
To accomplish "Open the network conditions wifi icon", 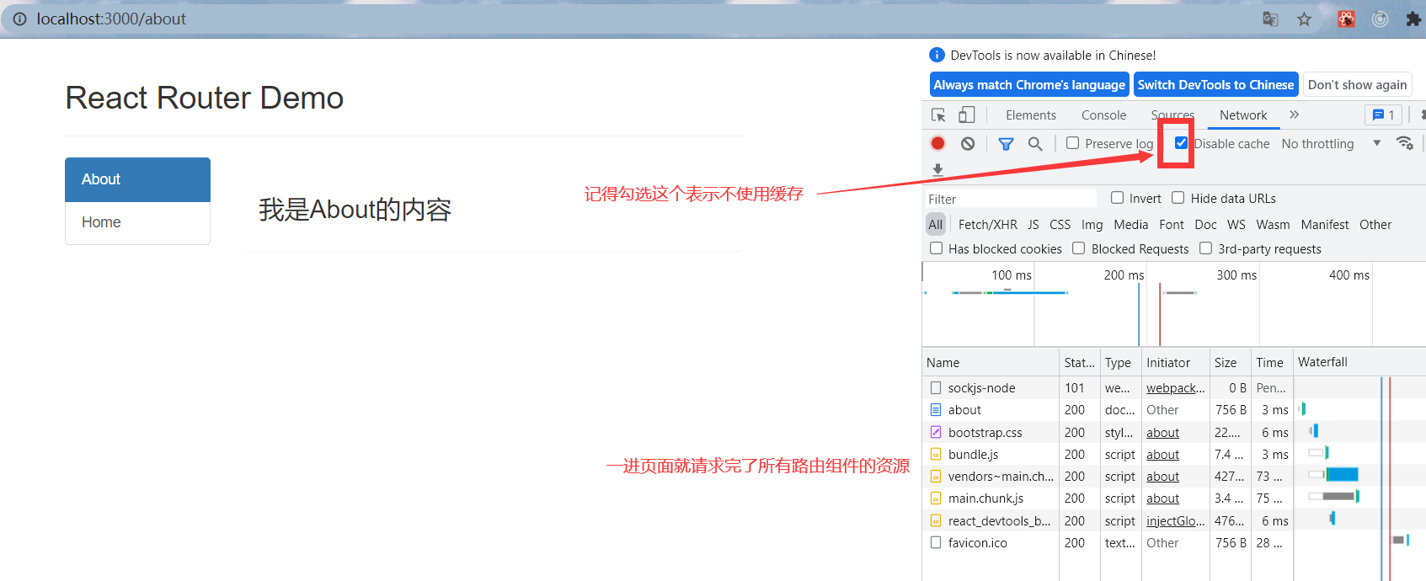I will pyautogui.click(x=1404, y=143).
